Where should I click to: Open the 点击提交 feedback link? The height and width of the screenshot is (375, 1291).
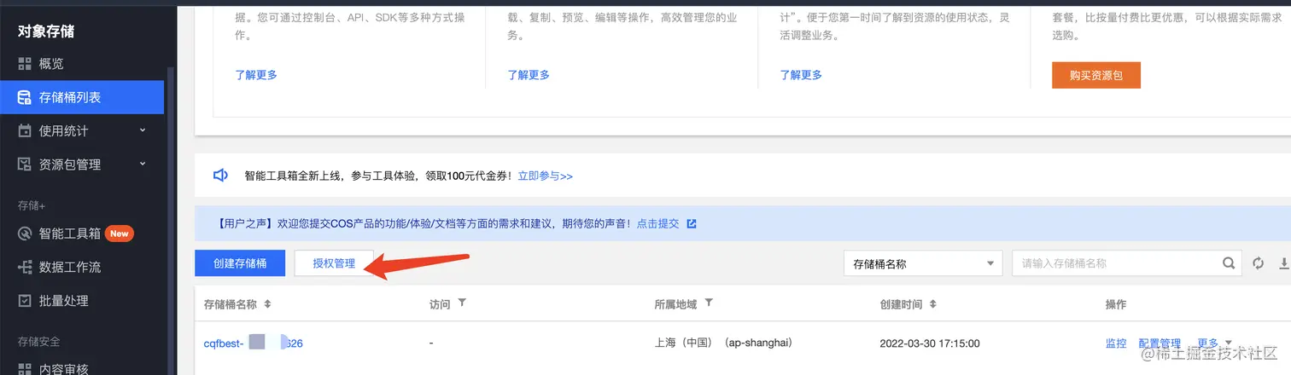click(657, 223)
